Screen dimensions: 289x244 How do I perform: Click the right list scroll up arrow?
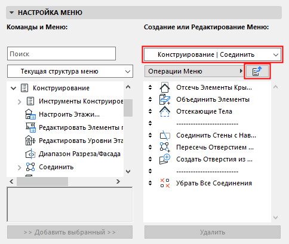(276, 87)
